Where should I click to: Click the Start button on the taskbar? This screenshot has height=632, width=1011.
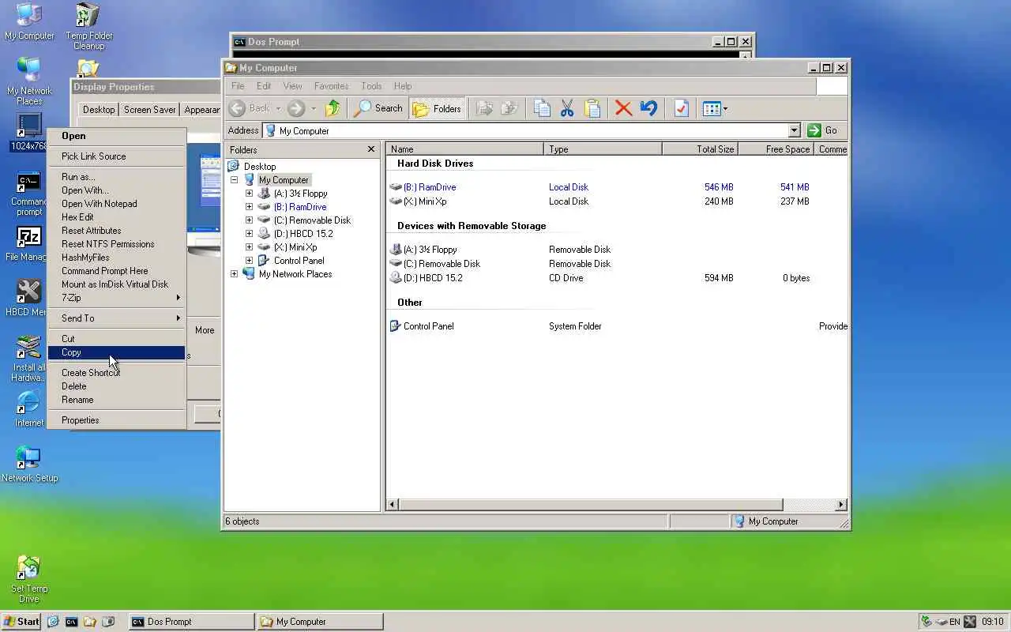click(21, 622)
